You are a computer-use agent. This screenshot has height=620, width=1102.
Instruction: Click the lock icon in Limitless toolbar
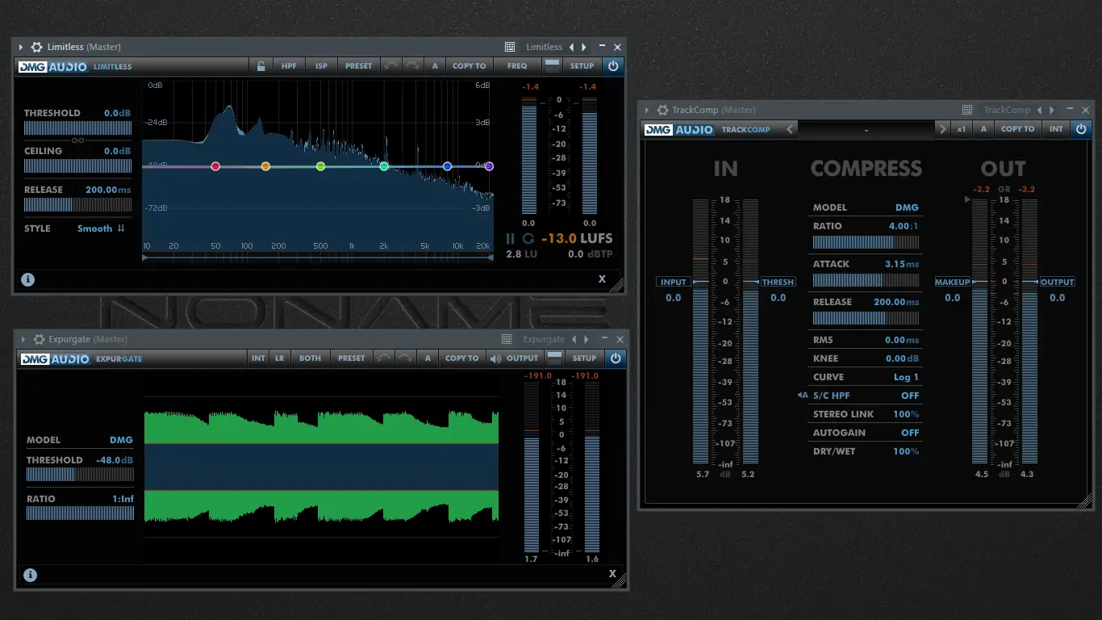pos(261,66)
